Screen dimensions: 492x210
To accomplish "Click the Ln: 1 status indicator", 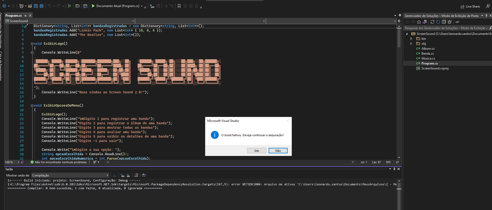I will point(364,162).
